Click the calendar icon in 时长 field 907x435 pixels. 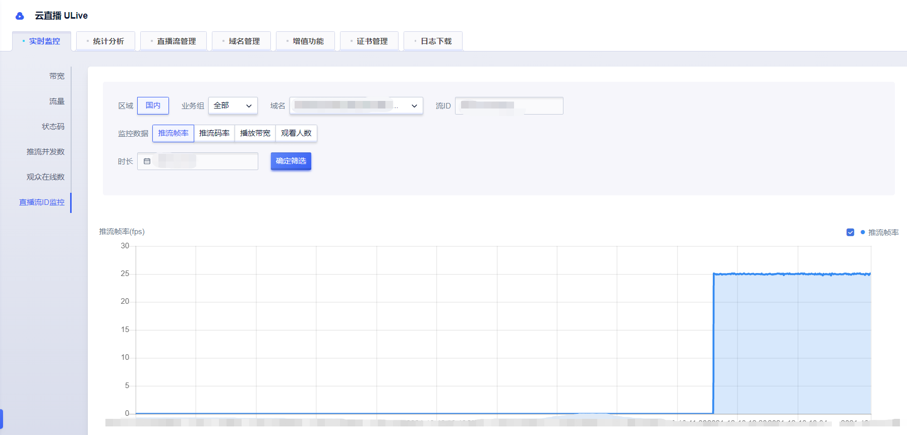147,161
